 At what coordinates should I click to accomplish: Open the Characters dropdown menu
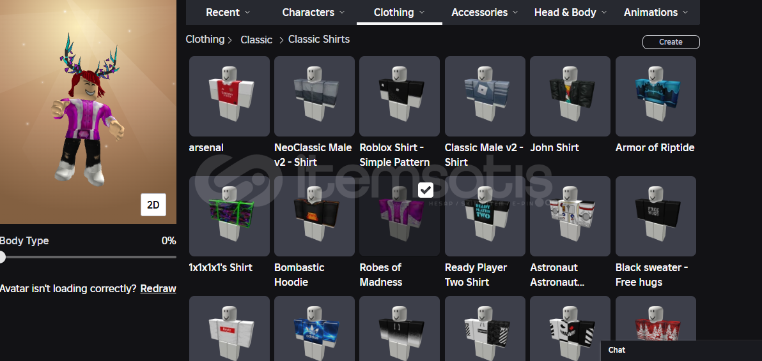tap(313, 12)
